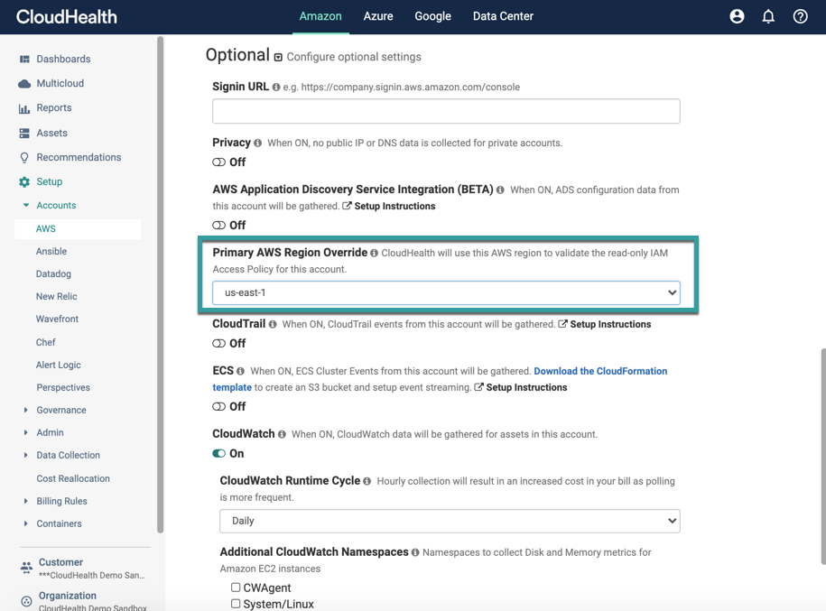The width and height of the screenshot is (826, 611).
Task: Click the main page vertical scrollbar
Action: 823,456
